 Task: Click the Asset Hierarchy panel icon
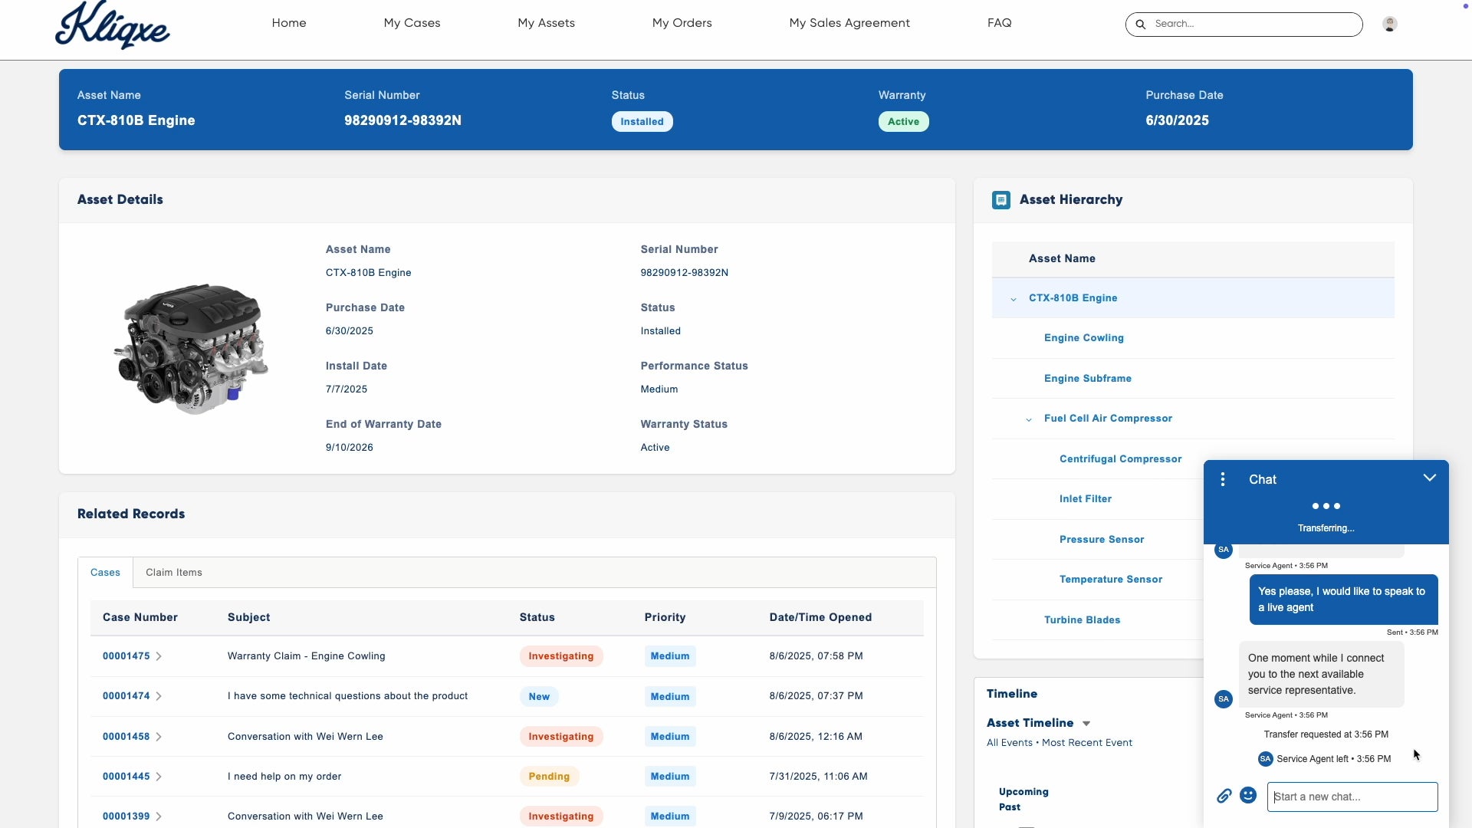[1001, 200]
